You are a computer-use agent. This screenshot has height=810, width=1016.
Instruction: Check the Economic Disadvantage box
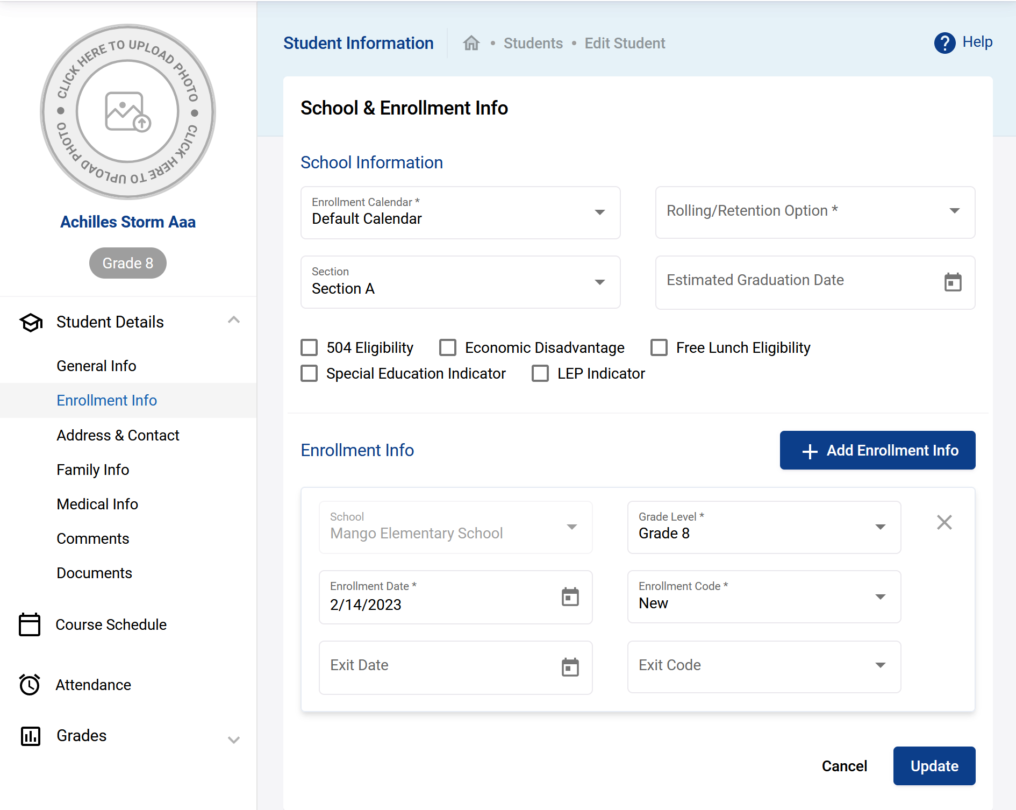tap(448, 347)
